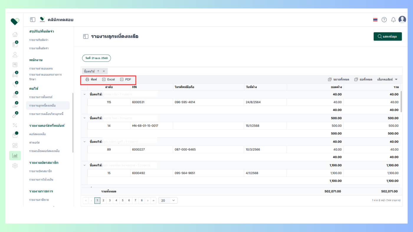Open the home icon in the left rail

pos(15,34)
